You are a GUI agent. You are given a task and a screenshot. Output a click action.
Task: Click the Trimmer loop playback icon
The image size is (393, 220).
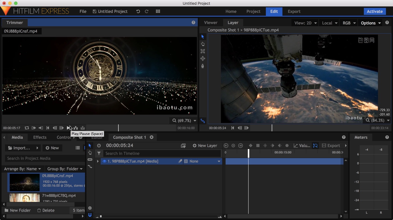click(x=27, y=128)
